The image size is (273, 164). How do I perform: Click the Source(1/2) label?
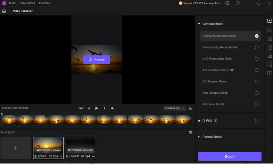tap(7, 132)
